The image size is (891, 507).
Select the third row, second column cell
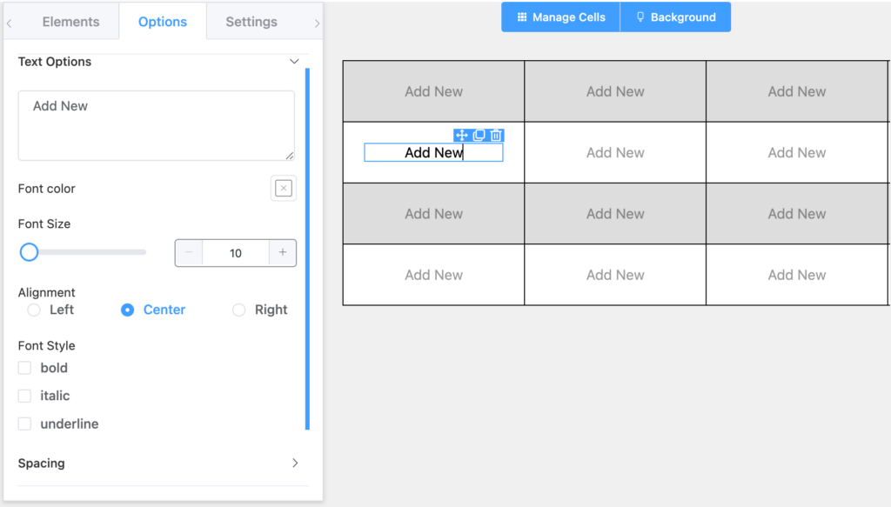coord(615,214)
